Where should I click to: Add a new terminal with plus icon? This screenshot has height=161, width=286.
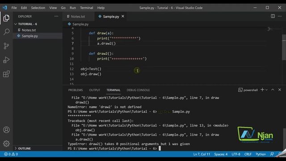click(x=262, y=89)
